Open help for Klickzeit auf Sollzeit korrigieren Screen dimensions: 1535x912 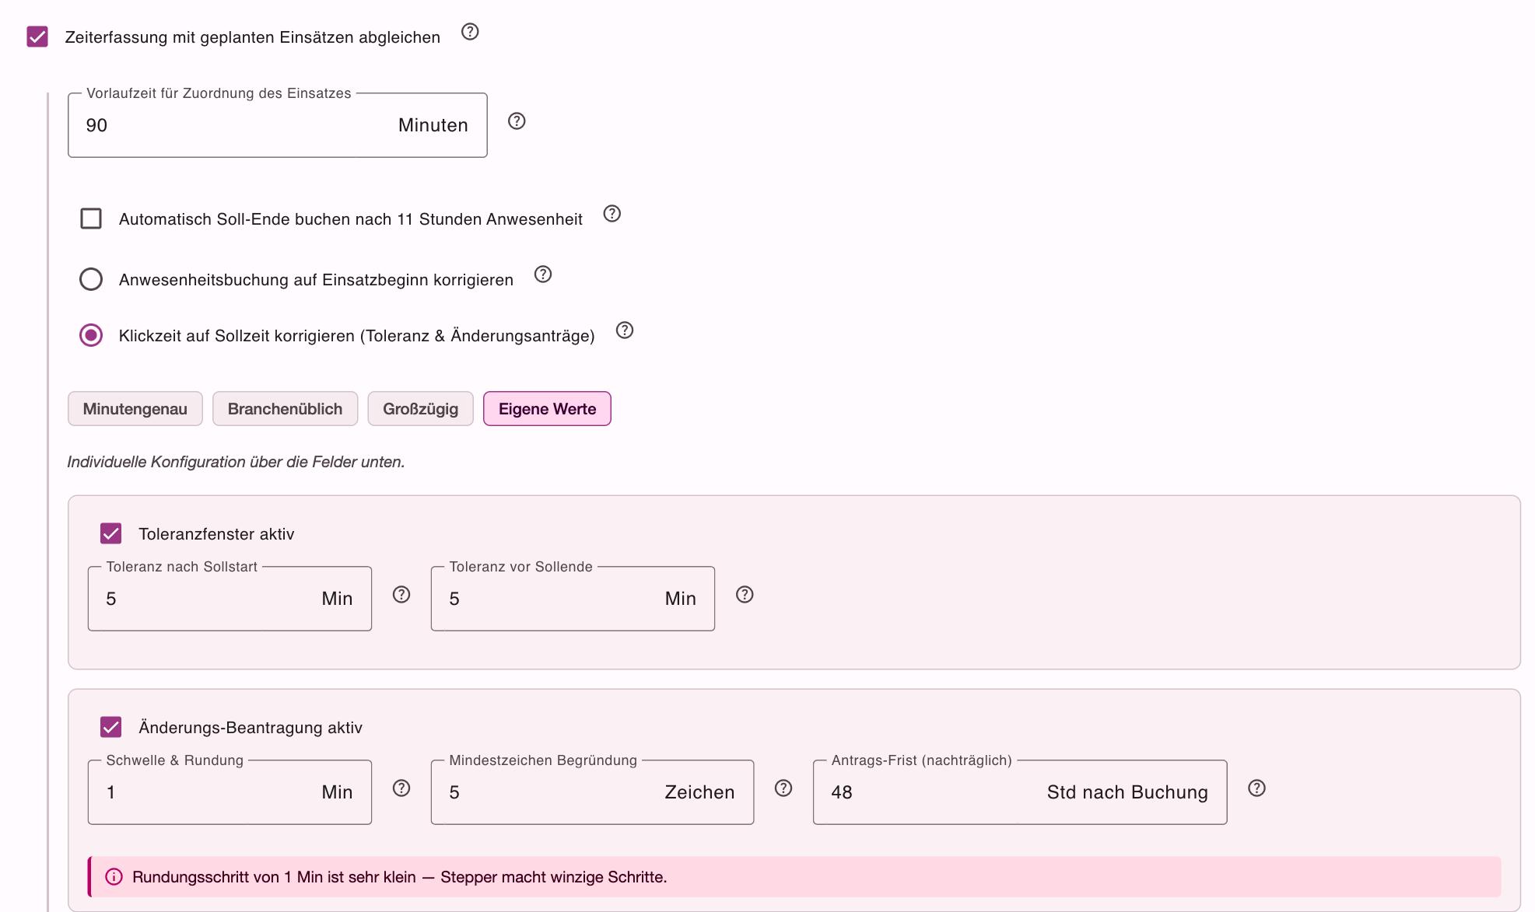tap(625, 330)
